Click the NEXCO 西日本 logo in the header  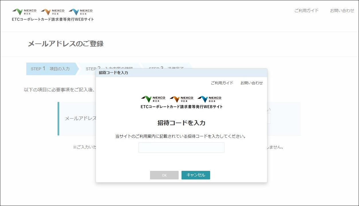pyautogui.click(x=80, y=11)
